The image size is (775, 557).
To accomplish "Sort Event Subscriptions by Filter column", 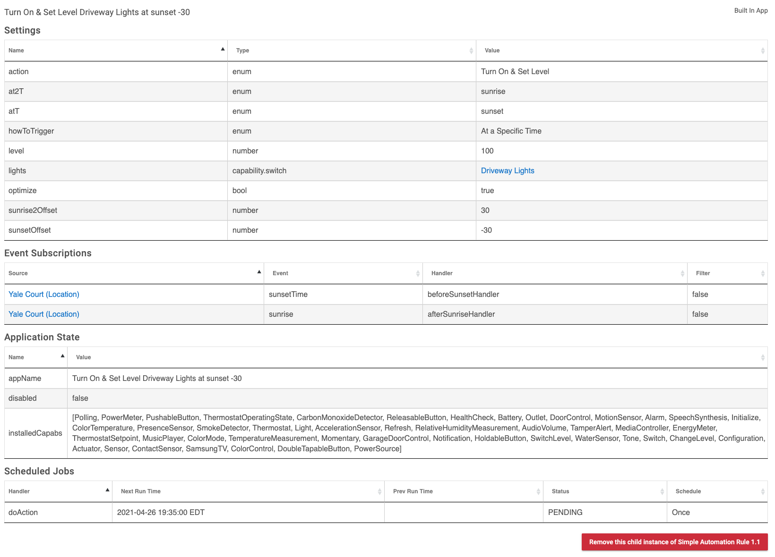I will [728, 273].
